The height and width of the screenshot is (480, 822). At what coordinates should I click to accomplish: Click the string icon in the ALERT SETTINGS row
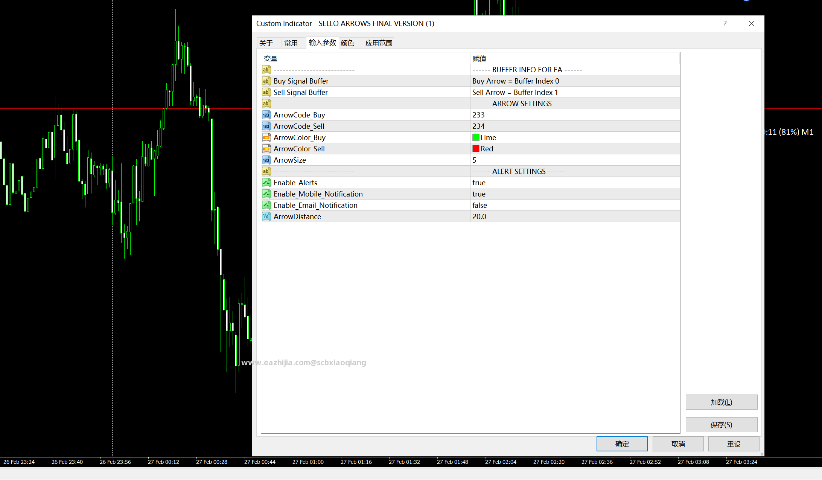pos(266,171)
